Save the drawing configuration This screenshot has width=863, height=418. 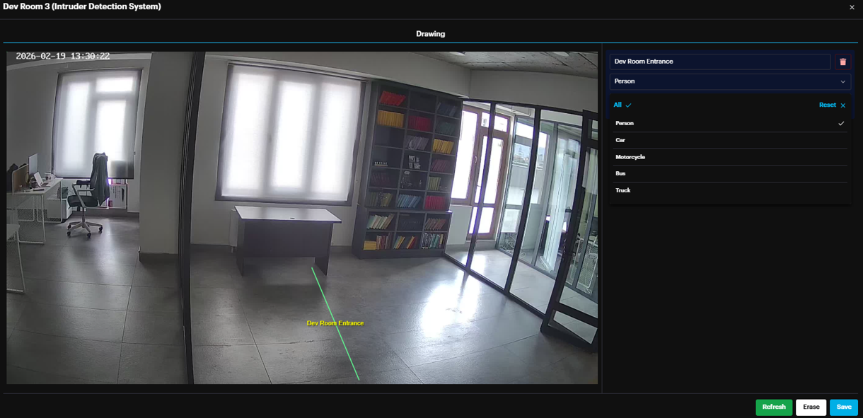pos(843,407)
